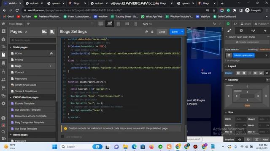Close the Pages panel
Image resolution: width=270 pixels, height=151 pixels.
[x=26, y=32]
